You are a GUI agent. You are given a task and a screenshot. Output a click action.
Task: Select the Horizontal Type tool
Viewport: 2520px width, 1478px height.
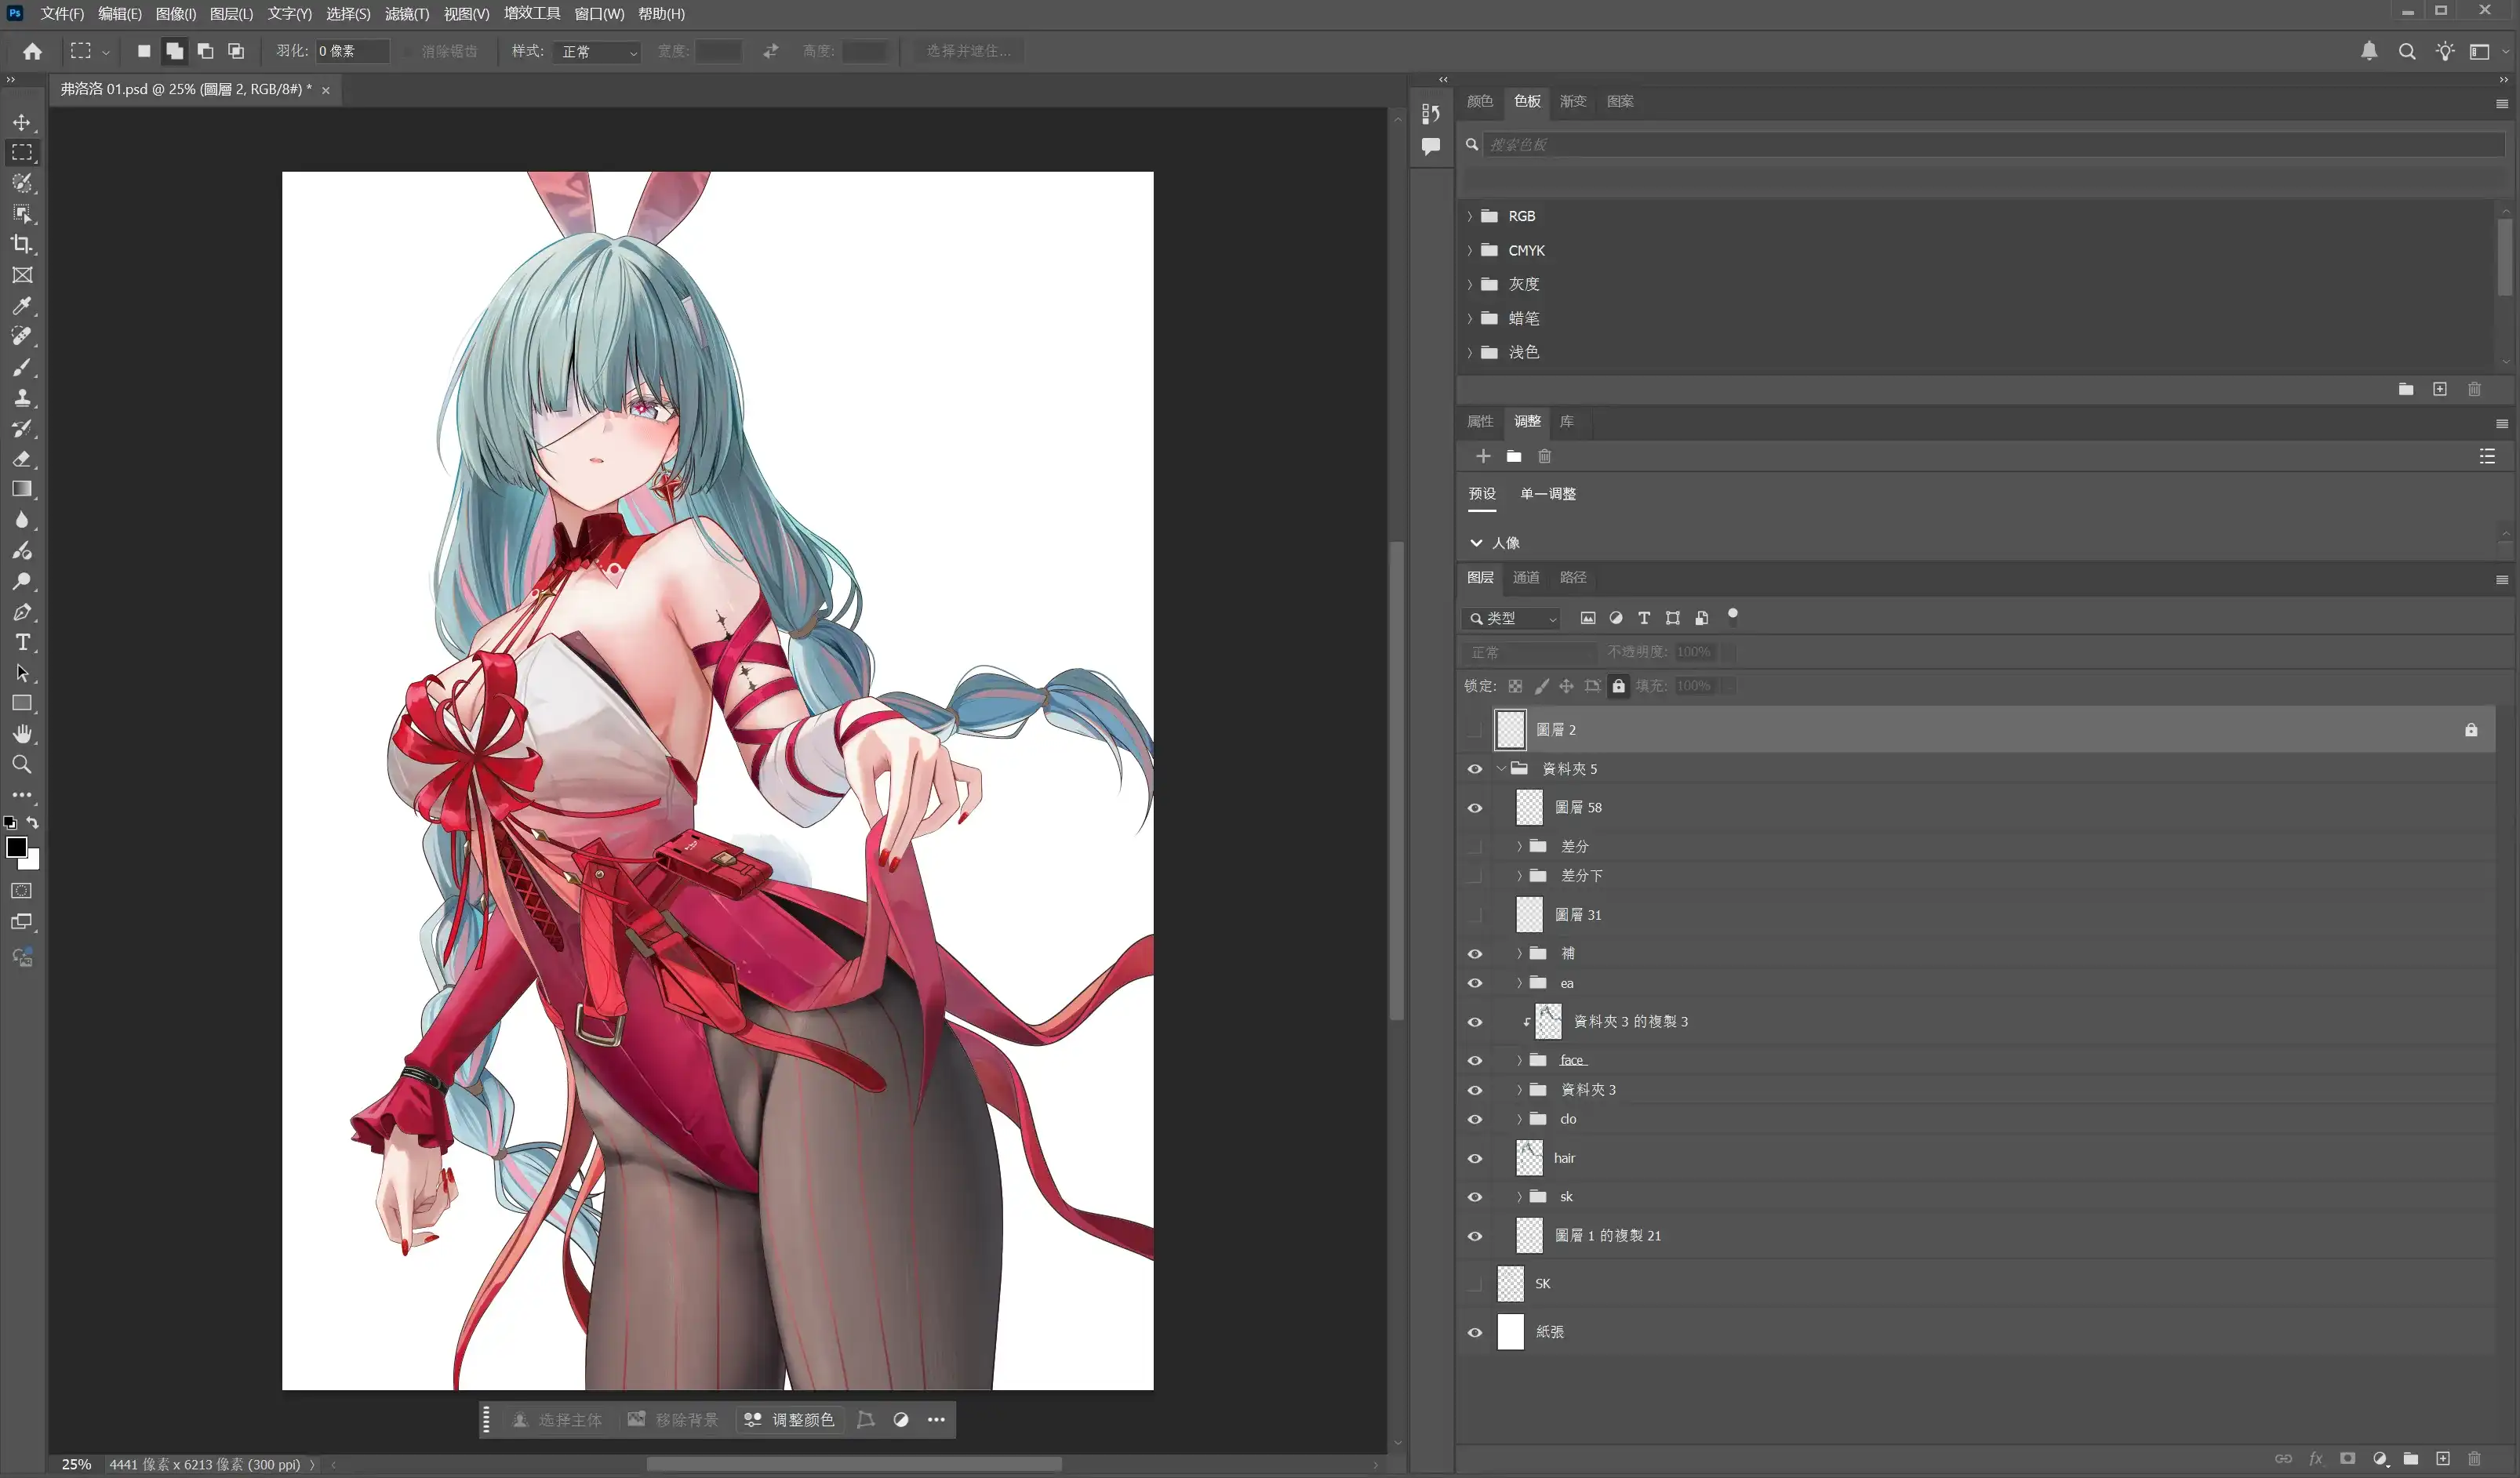(x=22, y=642)
